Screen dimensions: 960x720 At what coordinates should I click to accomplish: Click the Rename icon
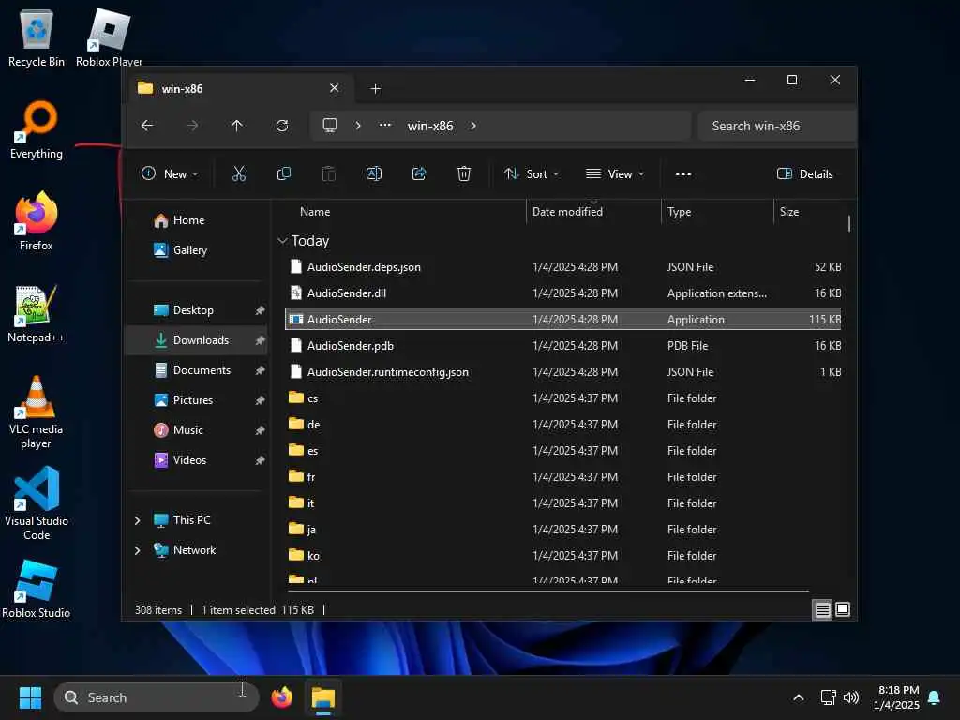coord(374,173)
